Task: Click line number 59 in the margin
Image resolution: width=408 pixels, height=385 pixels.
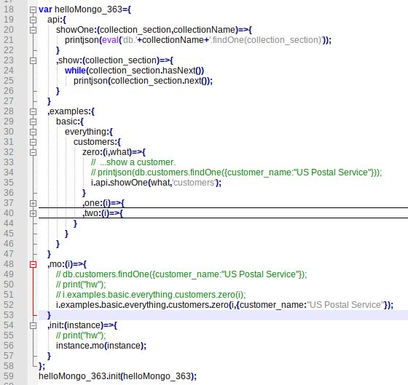Action: click(x=9, y=376)
